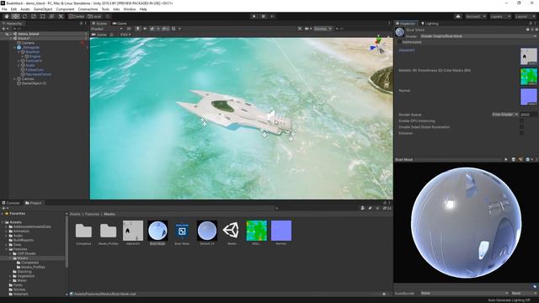
Task: Select the Camera object in Hierarchy
Action: 28,43
